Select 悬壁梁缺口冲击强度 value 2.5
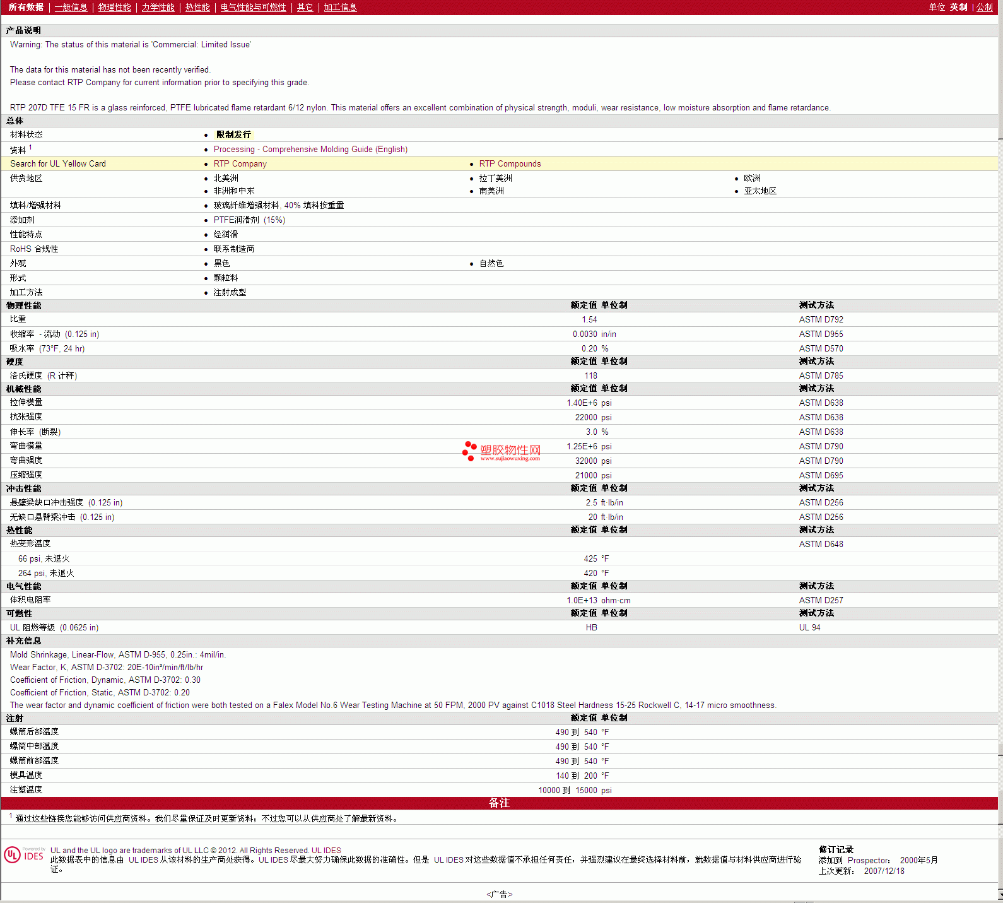This screenshot has width=1003, height=903. [591, 502]
